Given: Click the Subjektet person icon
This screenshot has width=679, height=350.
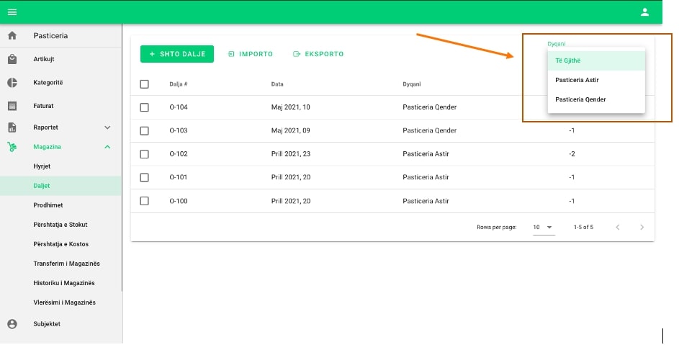Looking at the screenshot, I should coord(12,324).
